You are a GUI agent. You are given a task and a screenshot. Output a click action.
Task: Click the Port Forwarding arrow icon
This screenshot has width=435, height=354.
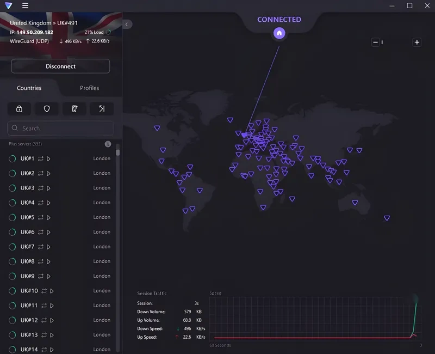[102, 109]
